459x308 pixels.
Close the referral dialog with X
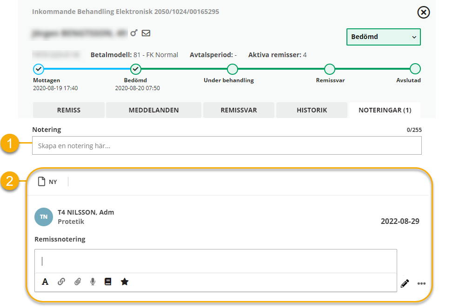pos(423,13)
